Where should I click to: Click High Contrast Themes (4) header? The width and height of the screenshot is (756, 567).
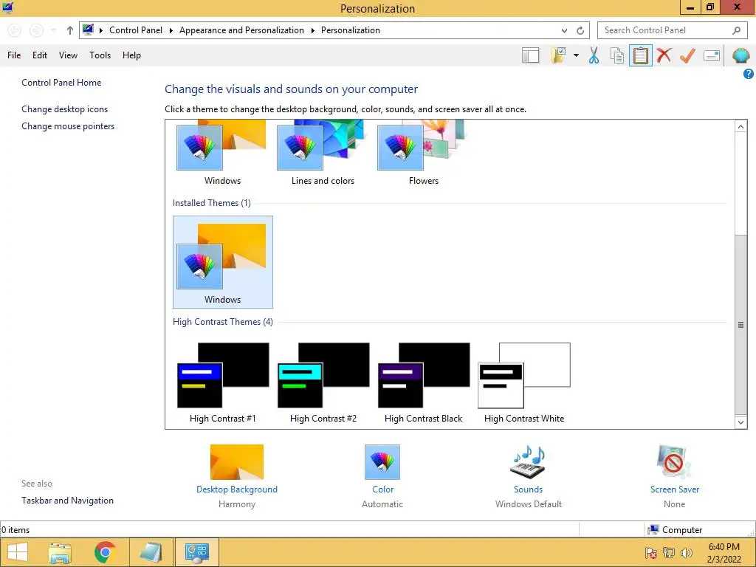tap(223, 322)
